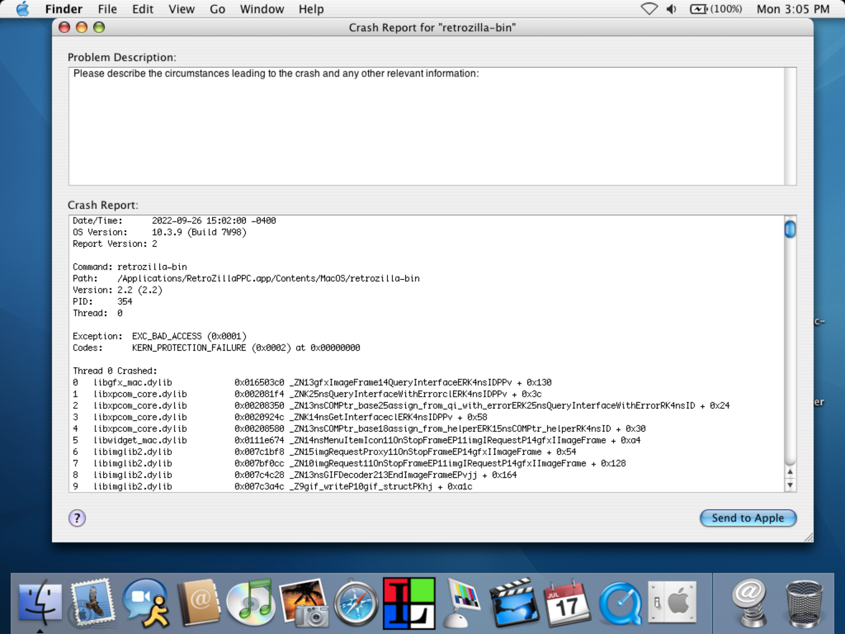This screenshot has height=634, width=845.
Task: Launch Mail from the Dock
Action: coord(93,602)
